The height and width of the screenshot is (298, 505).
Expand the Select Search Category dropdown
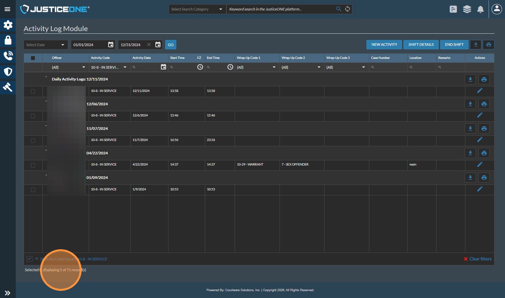coord(197,9)
